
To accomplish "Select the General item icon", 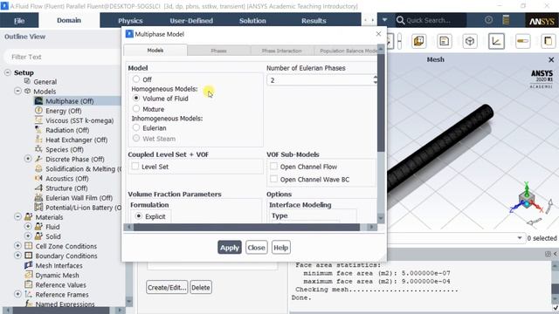I will click(x=27, y=81).
